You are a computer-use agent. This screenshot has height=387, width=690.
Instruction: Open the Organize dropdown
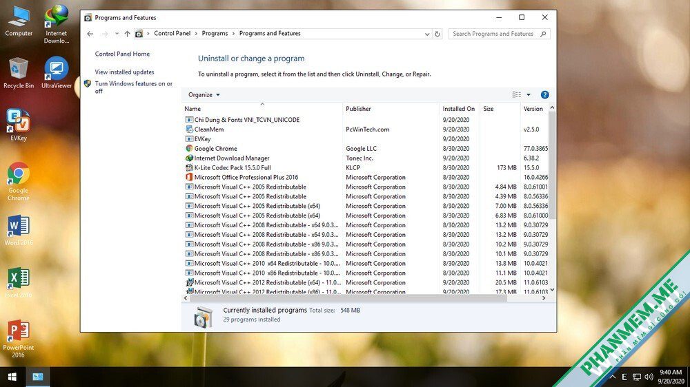pyautogui.click(x=204, y=95)
